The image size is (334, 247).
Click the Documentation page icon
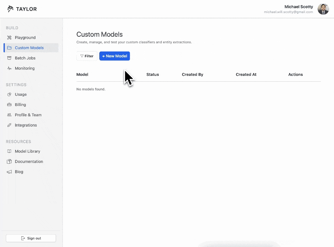[x=9, y=162]
